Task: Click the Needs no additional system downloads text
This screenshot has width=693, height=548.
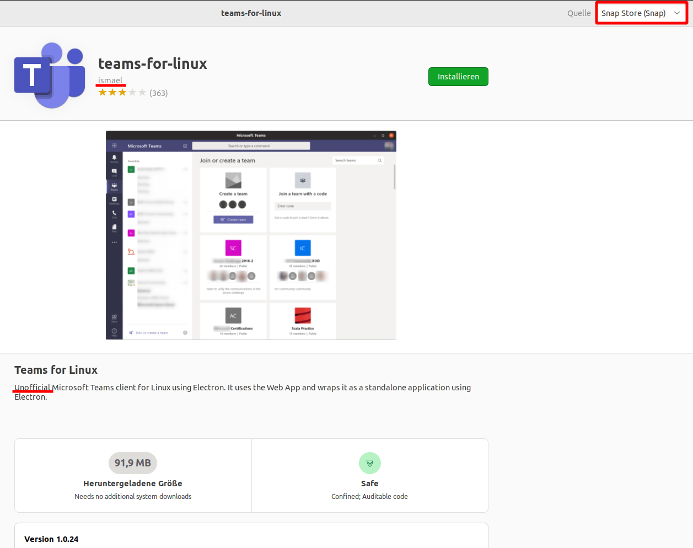Action: point(133,497)
